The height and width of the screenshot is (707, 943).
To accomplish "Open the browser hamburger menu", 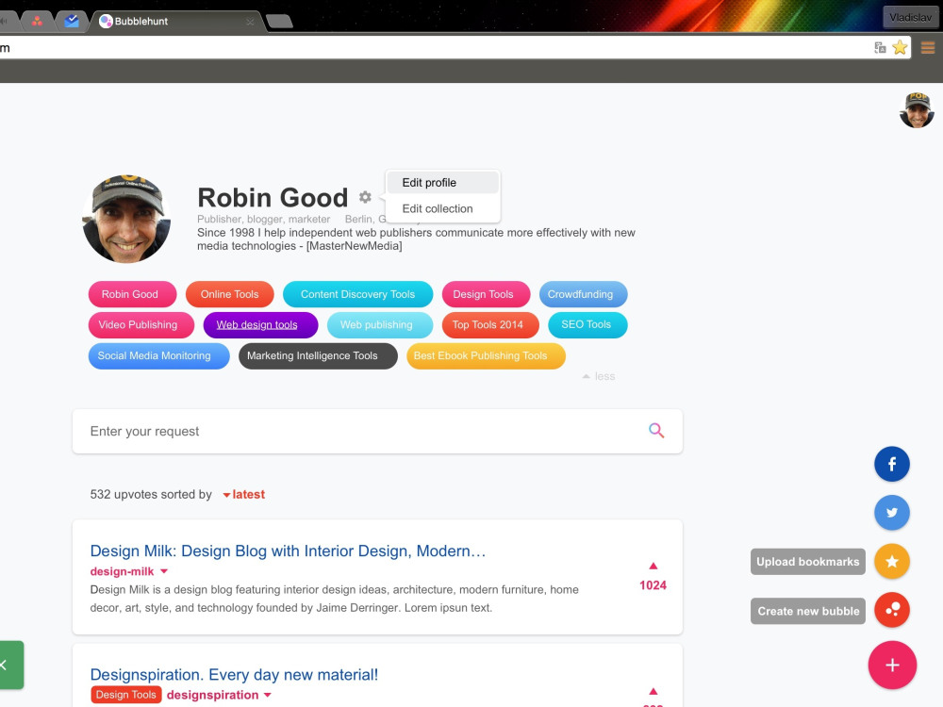I will pyautogui.click(x=927, y=47).
